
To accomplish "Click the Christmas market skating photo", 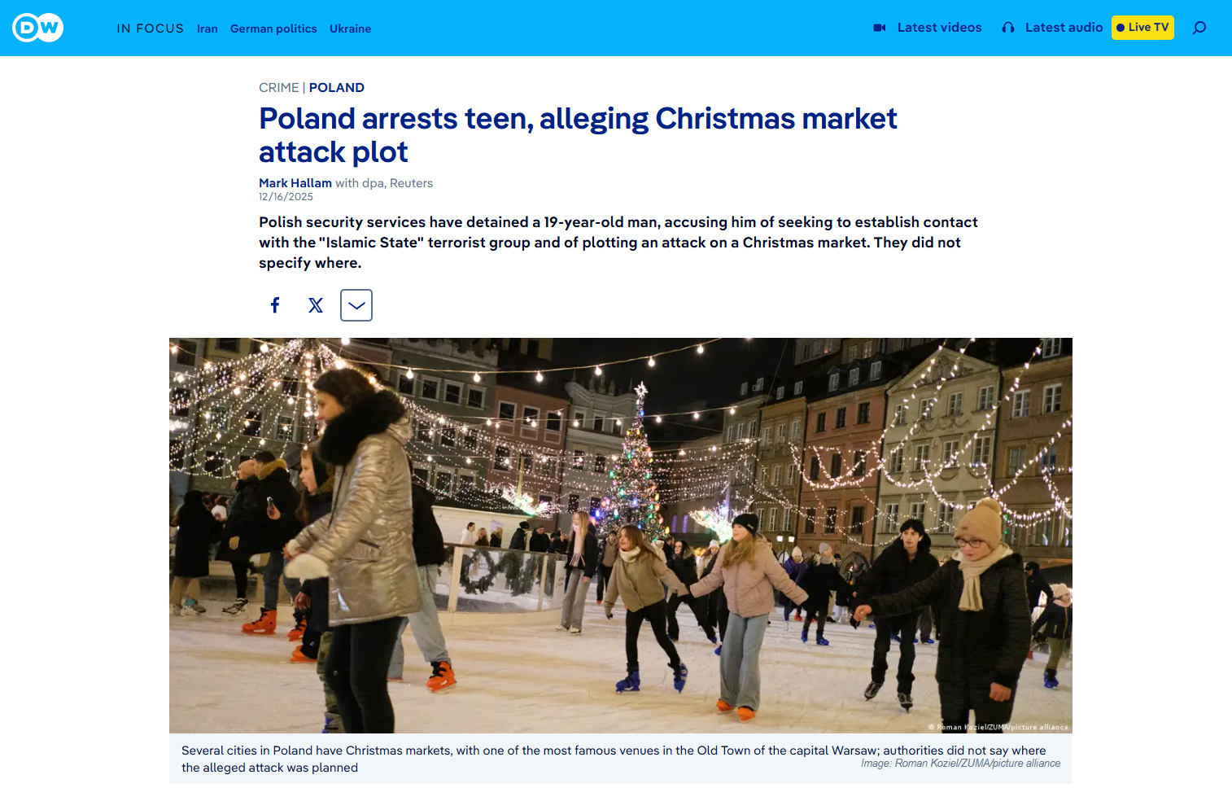I will pos(621,536).
